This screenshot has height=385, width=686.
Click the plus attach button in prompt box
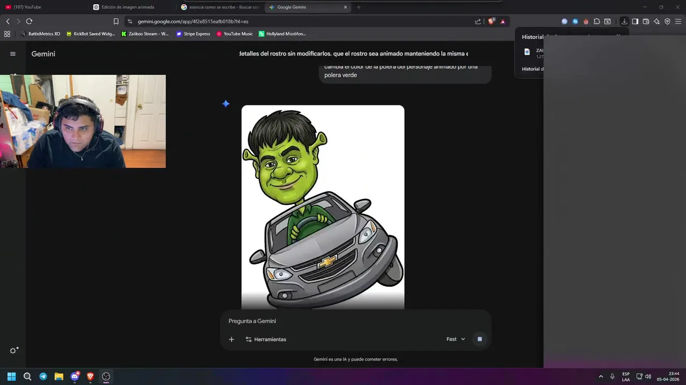coord(232,339)
